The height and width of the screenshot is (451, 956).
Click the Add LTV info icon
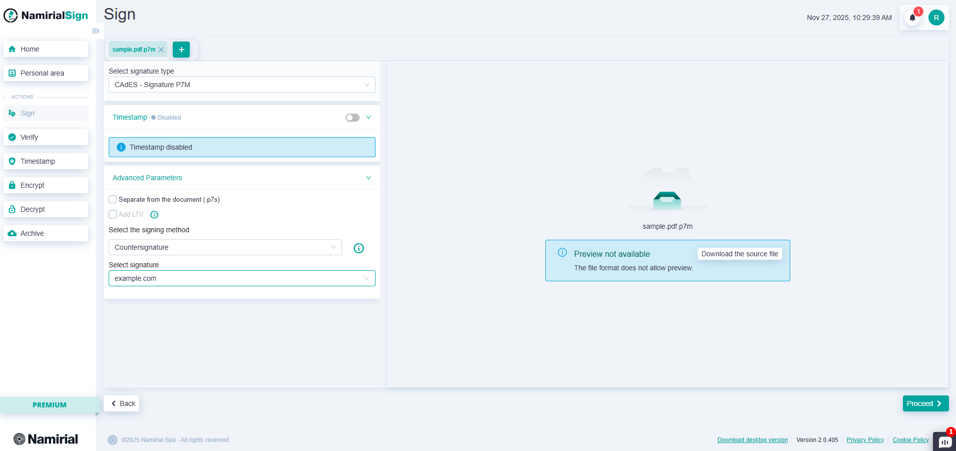pos(154,215)
